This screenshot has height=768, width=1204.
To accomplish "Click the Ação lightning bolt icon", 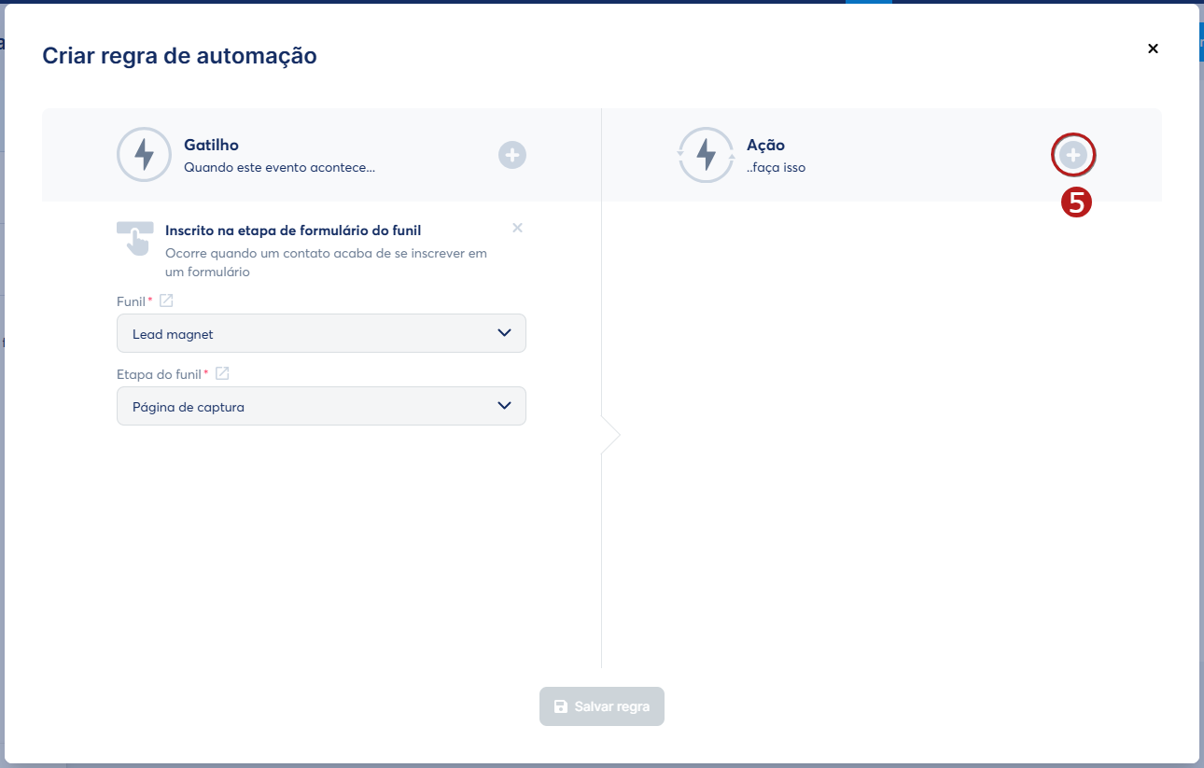I will 706,155.
